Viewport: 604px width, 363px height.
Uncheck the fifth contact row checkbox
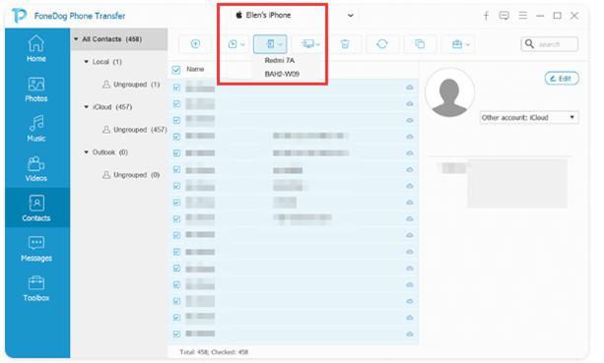(176, 153)
